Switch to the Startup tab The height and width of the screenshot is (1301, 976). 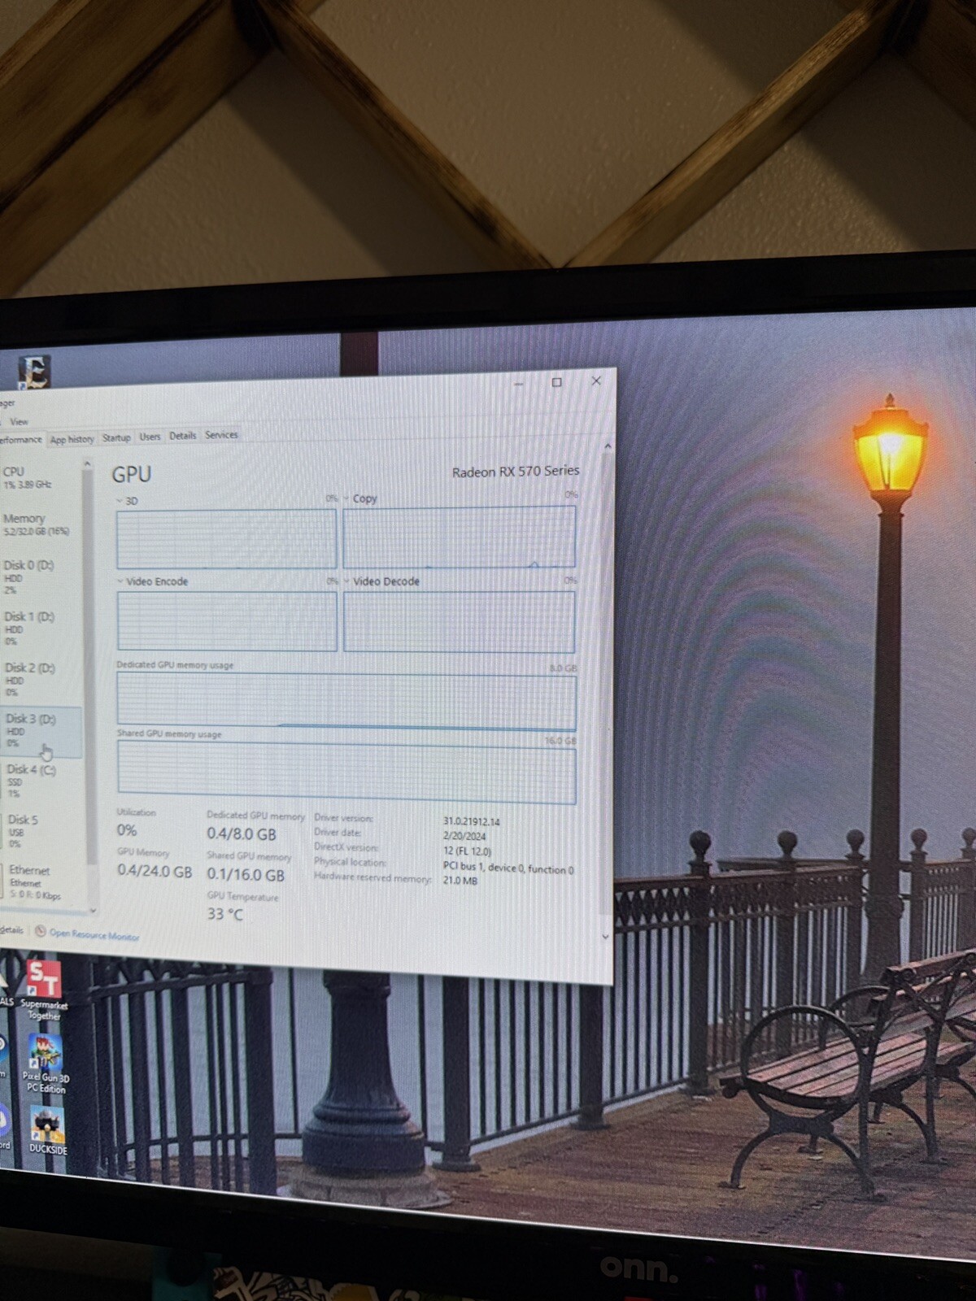pos(116,437)
